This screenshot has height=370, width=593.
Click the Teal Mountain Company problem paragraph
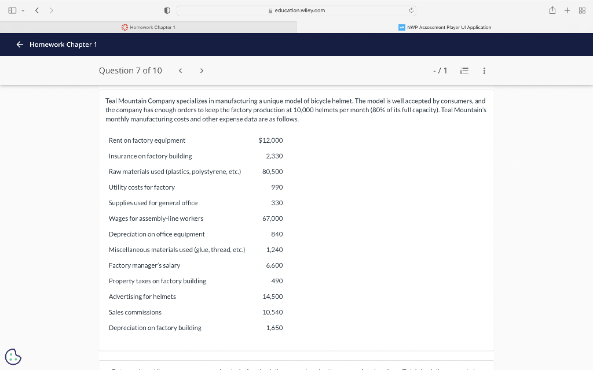click(296, 110)
